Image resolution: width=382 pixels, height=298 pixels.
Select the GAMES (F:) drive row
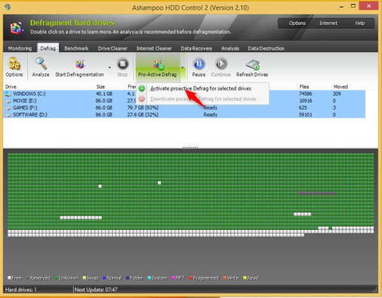click(184, 108)
